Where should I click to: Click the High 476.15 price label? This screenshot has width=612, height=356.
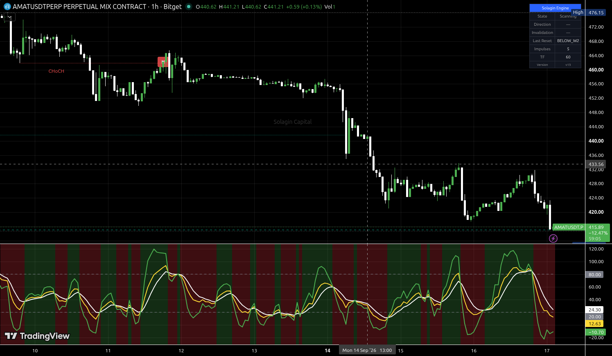(x=589, y=13)
